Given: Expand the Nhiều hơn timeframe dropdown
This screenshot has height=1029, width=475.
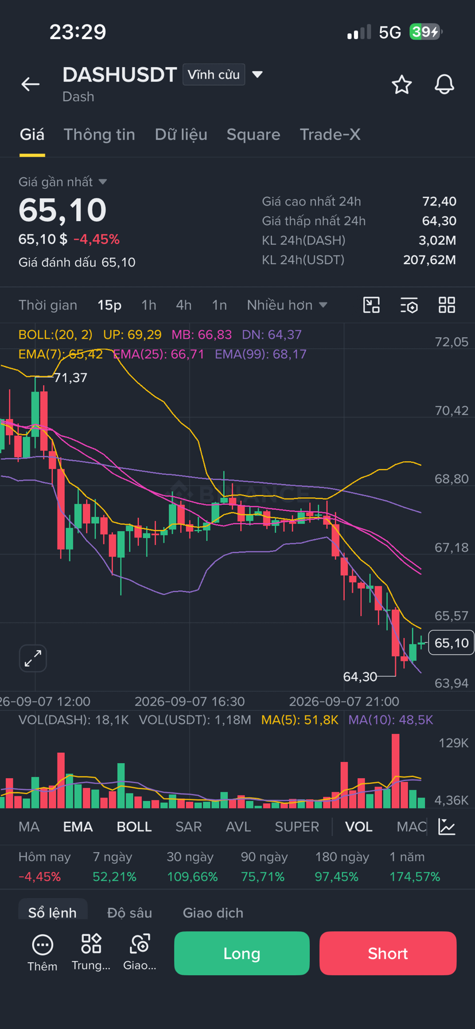Looking at the screenshot, I should pos(287,305).
